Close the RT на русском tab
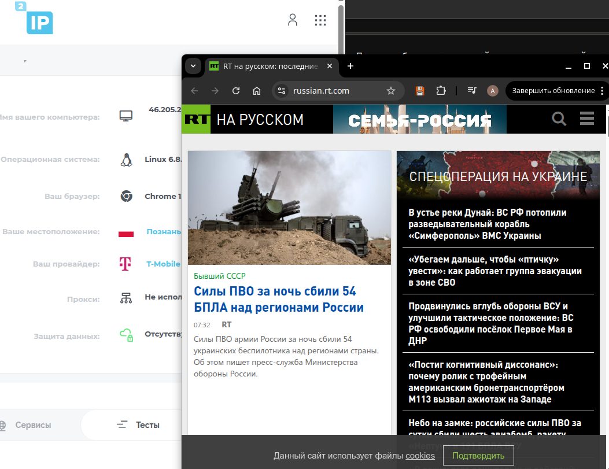Screen dimensions: 609x469 pos(329,66)
